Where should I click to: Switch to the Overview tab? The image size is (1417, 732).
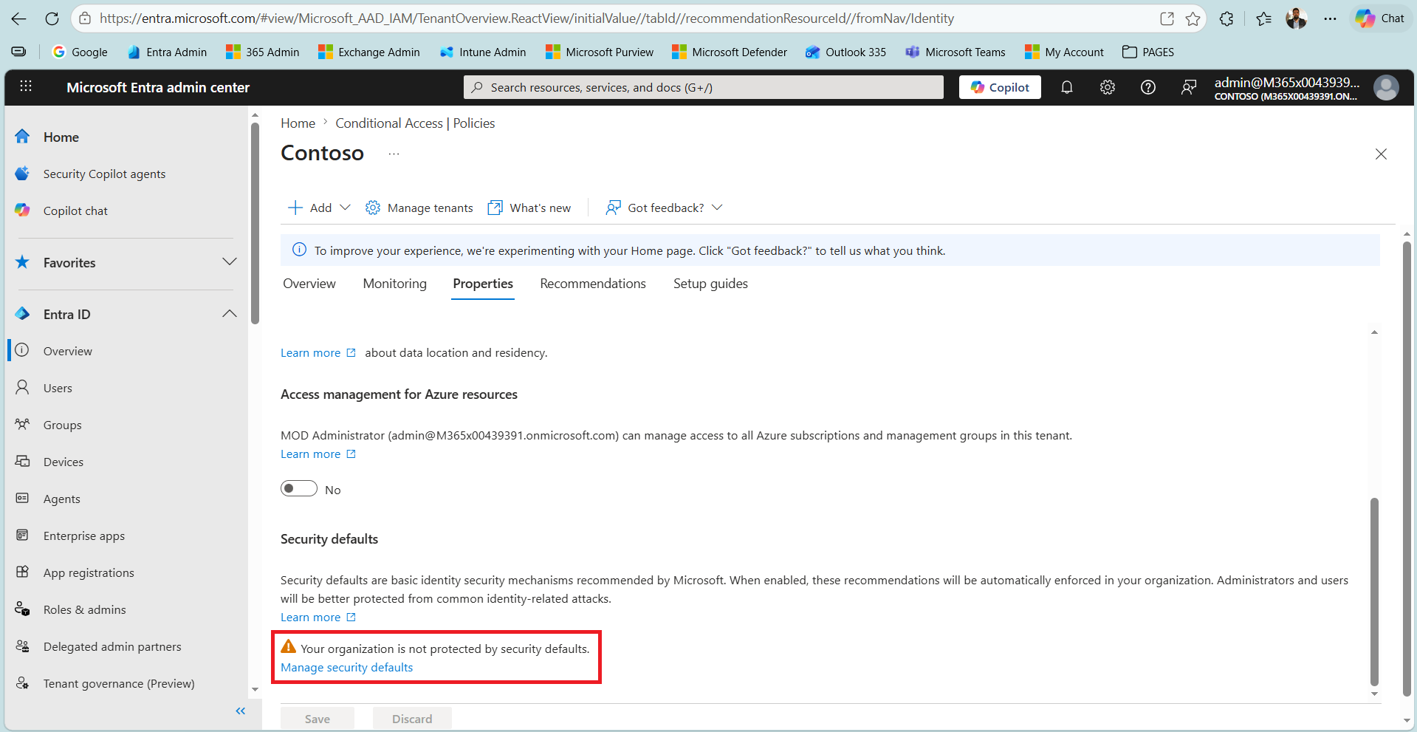309,284
